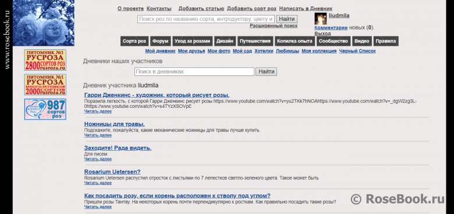This screenshot has width=454, height=214.
Task: Open the Комментарии link
Action: pyautogui.click(x=331, y=28)
